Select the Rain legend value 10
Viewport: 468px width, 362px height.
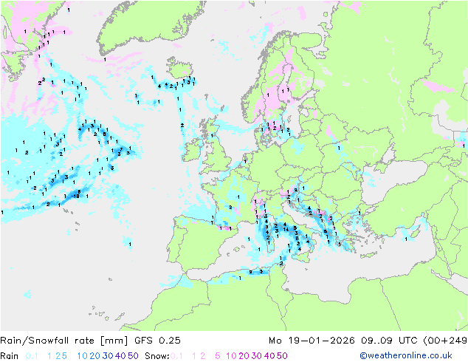click(82, 356)
